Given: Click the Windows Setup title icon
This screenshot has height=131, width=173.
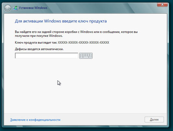Looking at the screenshot, I should [15, 8].
